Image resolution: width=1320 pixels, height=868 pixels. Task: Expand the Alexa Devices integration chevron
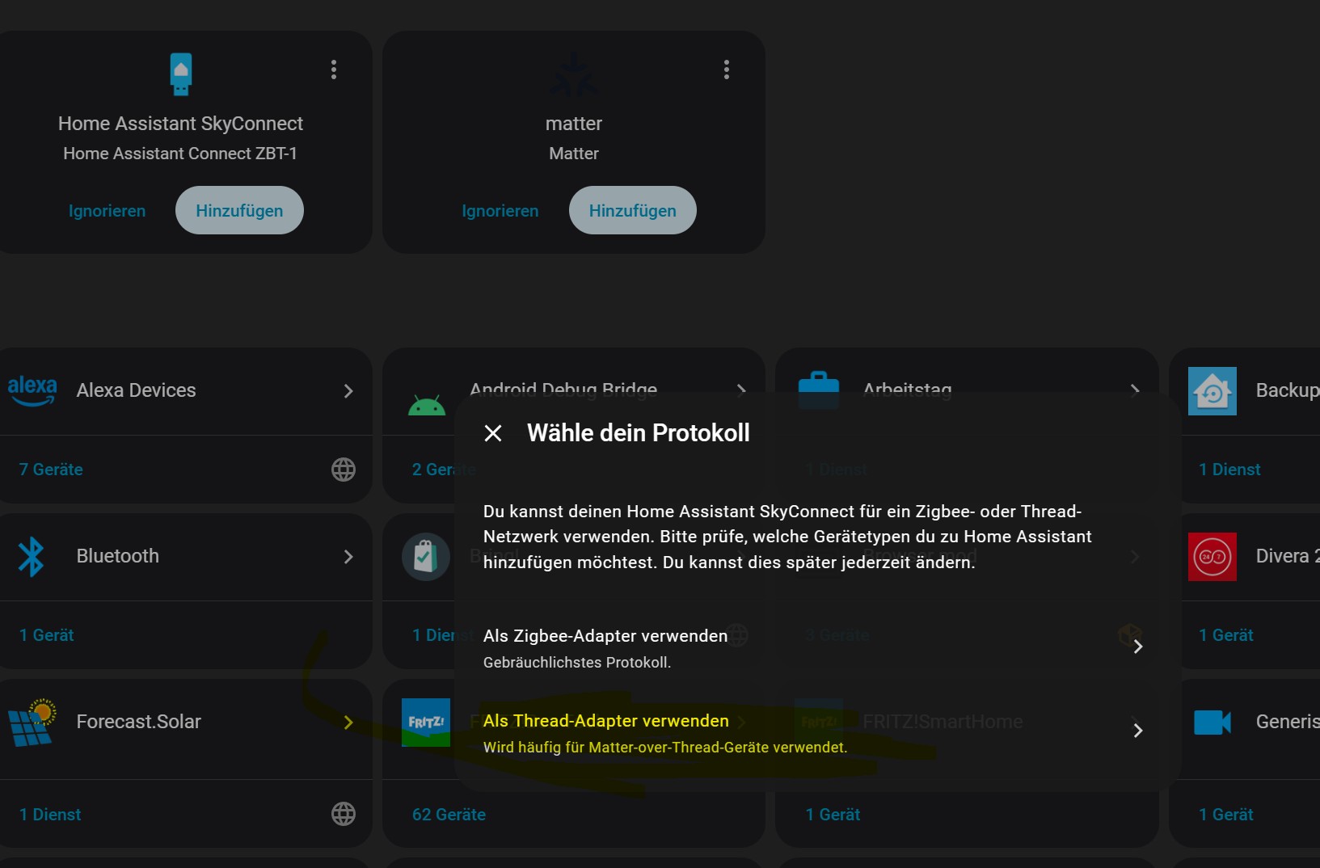348,391
